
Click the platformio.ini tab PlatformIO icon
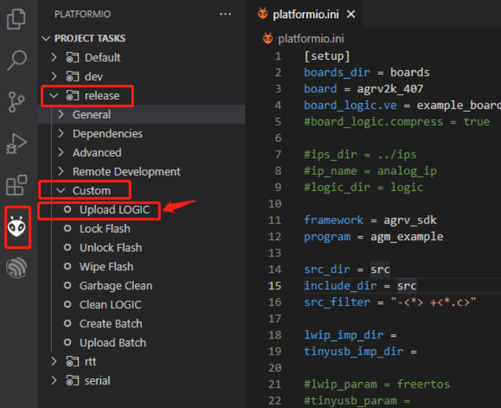click(262, 14)
